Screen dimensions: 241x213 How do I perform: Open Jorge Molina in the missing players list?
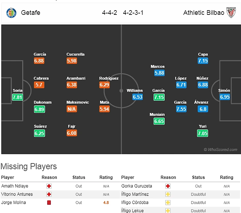14,202
